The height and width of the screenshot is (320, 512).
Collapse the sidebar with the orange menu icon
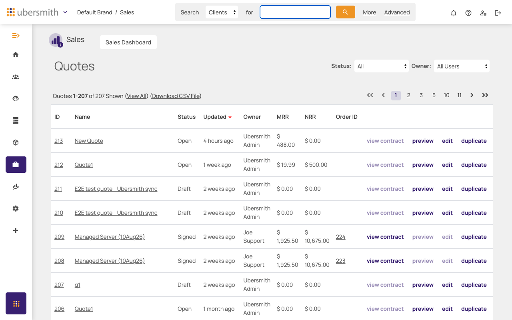point(16,36)
